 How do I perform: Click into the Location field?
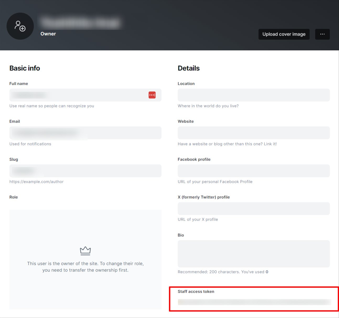[x=254, y=95]
